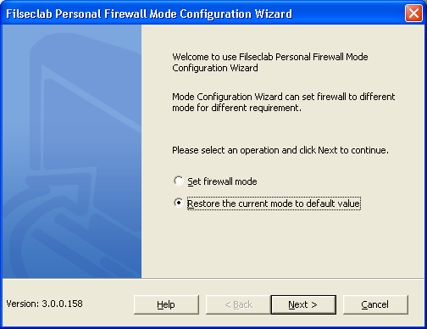Click the Version 3.0.0.158 label
The width and height of the screenshot is (427, 329).
click(44, 304)
